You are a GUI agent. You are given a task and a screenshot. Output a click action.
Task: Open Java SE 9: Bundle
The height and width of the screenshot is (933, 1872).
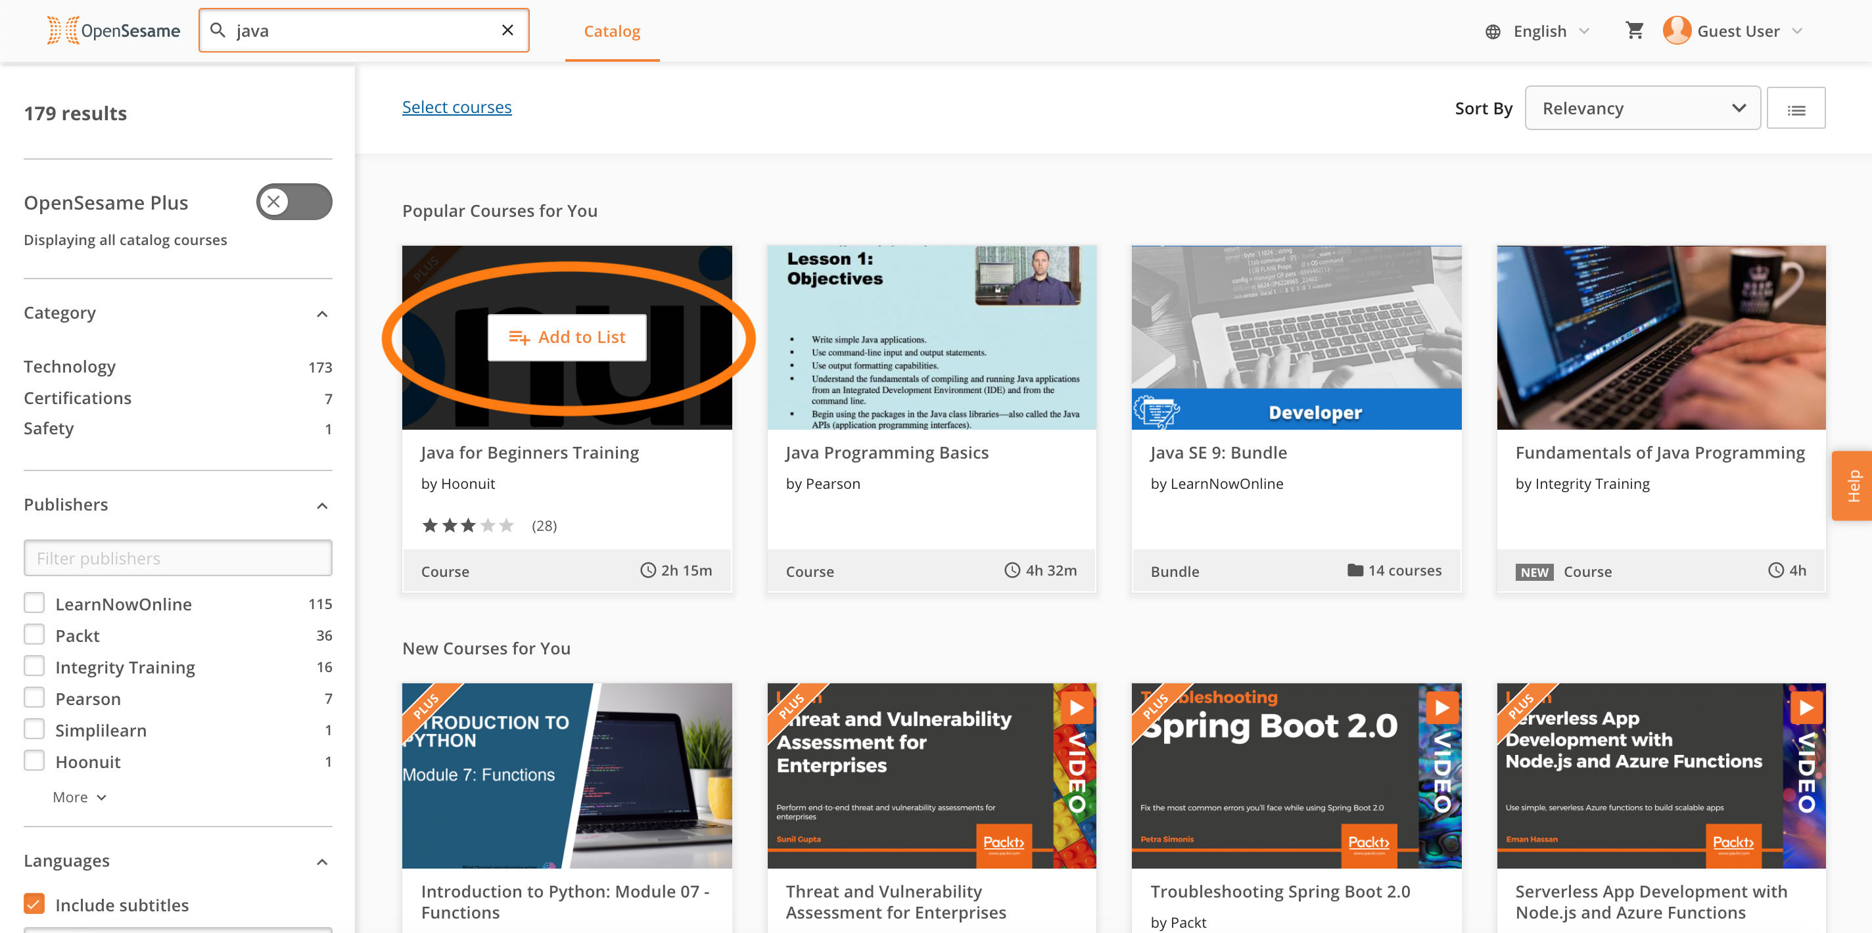click(x=1219, y=452)
